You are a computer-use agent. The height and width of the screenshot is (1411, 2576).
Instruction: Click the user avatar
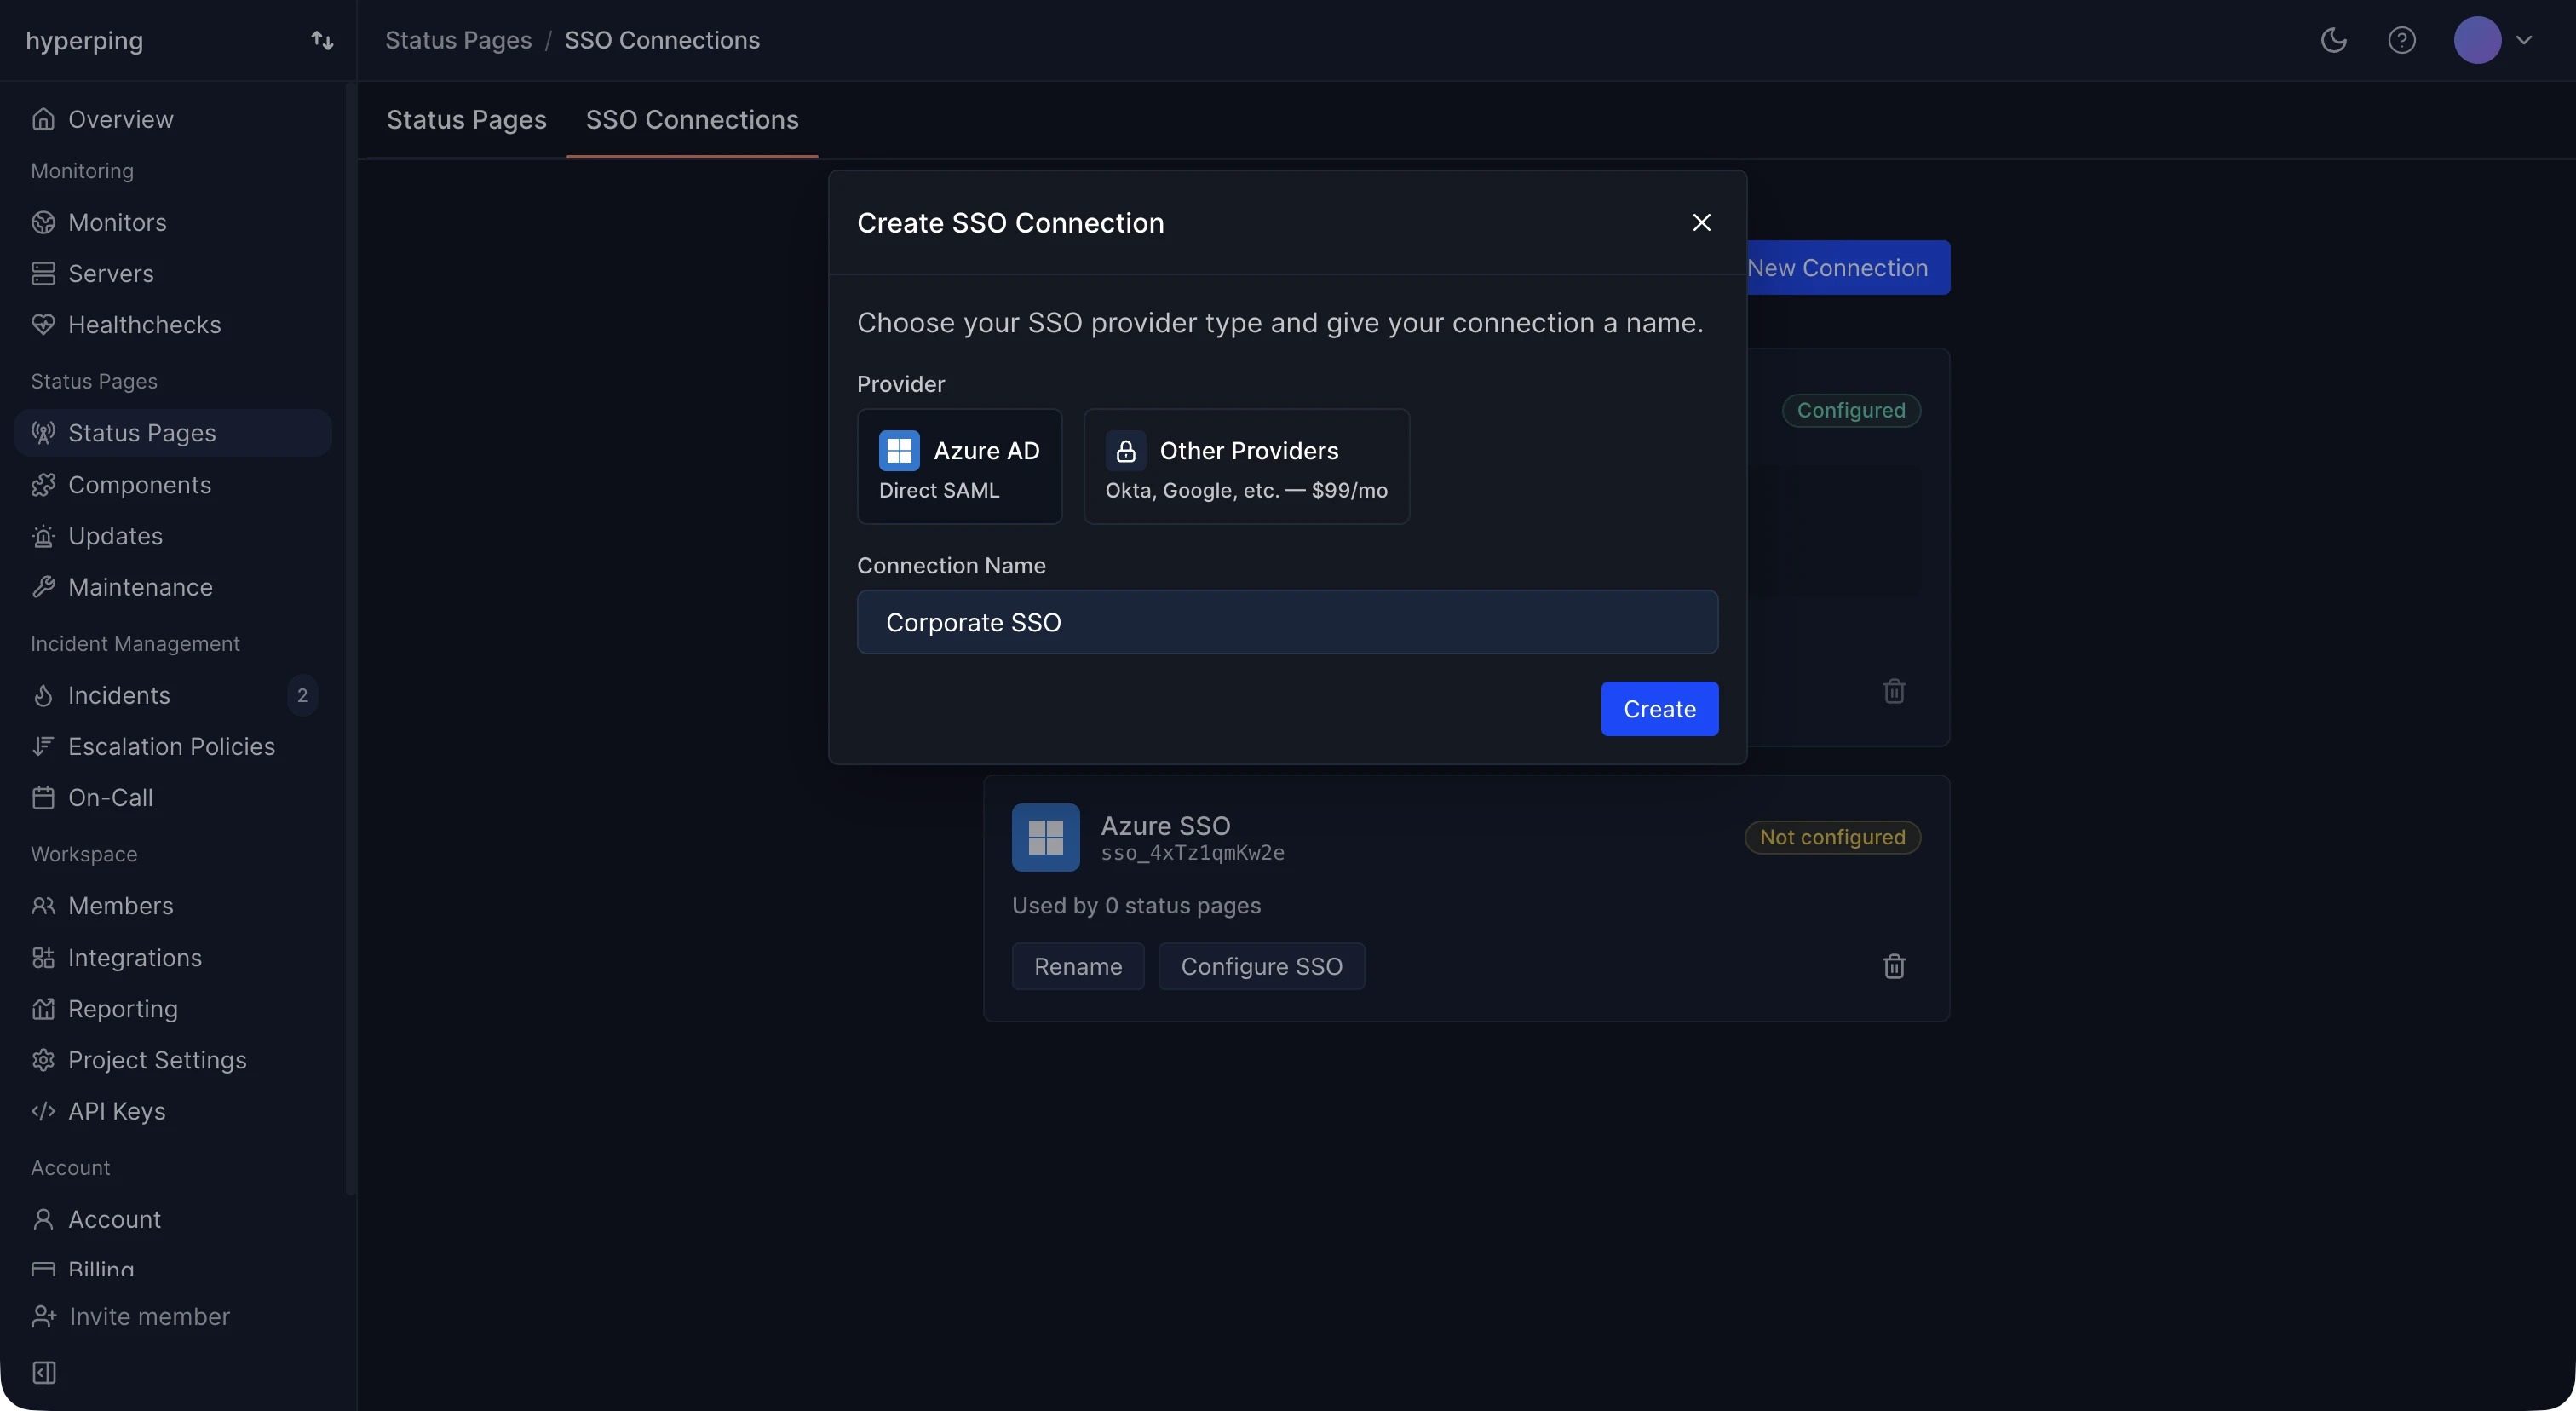[2477, 40]
